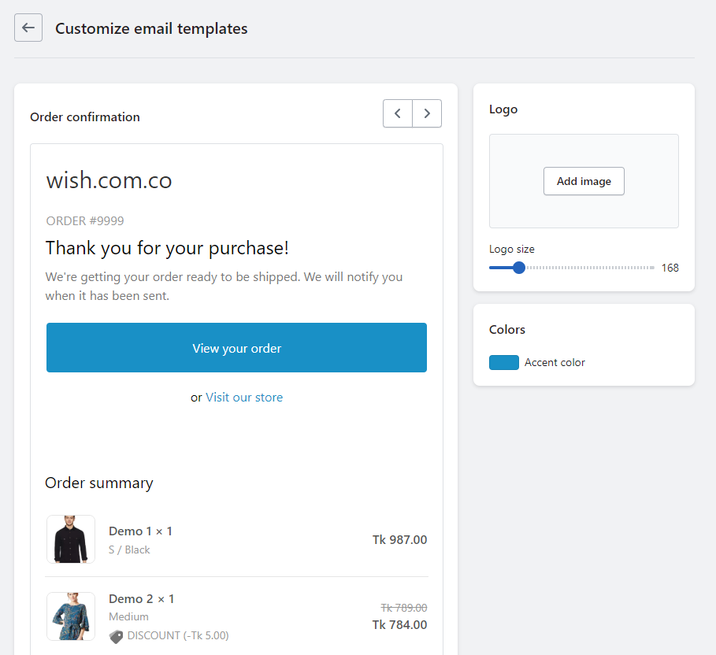Click the wish.com.co store name
Viewport: 716px width, 655px height.
[109, 180]
